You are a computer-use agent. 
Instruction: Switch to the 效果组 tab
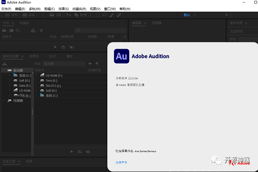tap(34, 56)
